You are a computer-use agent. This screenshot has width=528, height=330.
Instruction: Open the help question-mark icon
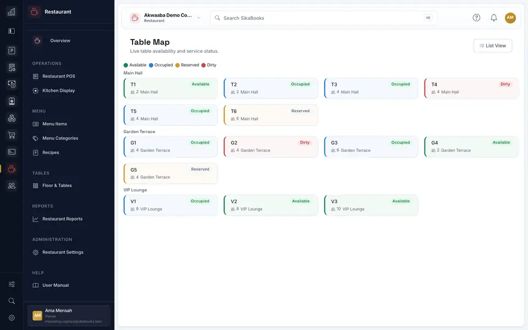pyautogui.click(x=476, y=18)
